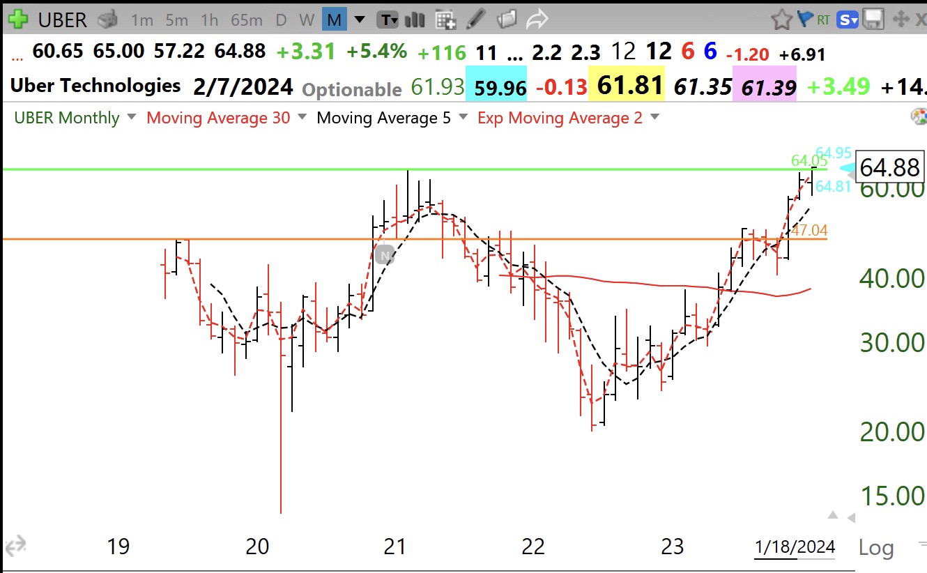This screenshot has height=573, width=927.
Task: Click the printer icon beside UBER
Action: click(x=107, y=20)
